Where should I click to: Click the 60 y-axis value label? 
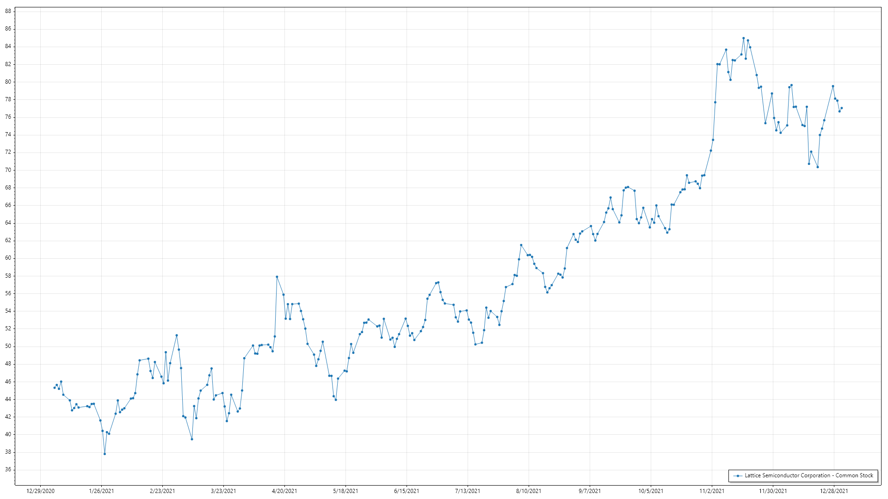tap(8, 258)
